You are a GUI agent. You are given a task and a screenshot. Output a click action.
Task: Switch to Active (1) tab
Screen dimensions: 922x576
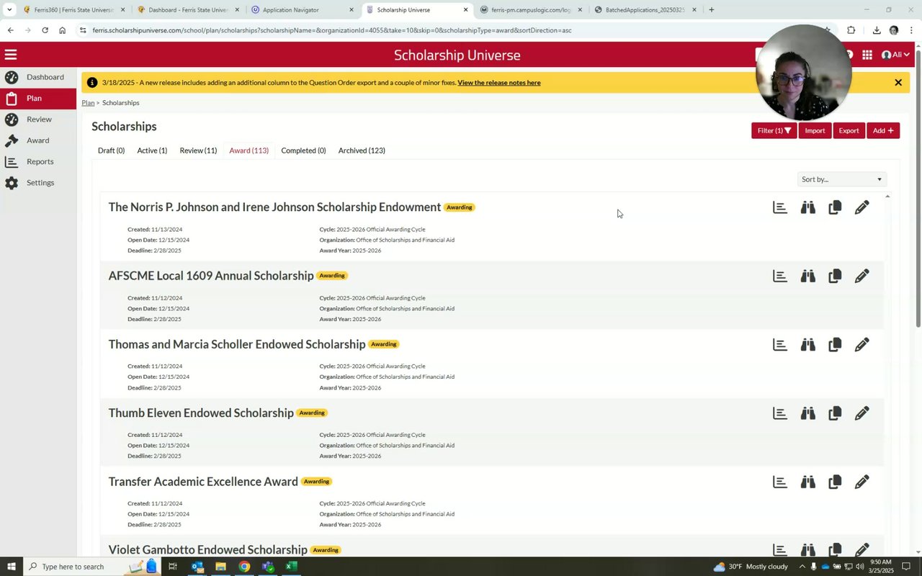pos(152,150)
